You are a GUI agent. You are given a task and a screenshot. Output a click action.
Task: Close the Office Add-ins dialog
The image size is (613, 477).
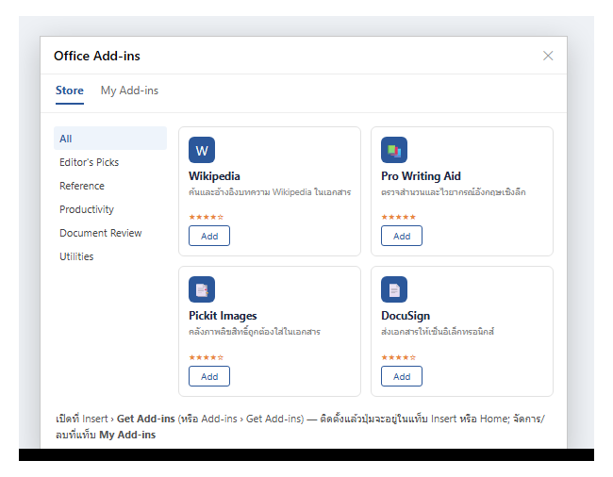coord(548,56)
